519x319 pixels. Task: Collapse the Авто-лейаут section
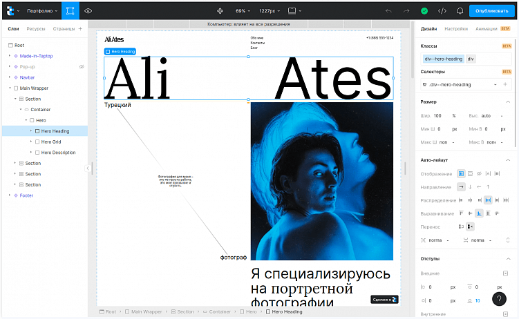point(508,160)
